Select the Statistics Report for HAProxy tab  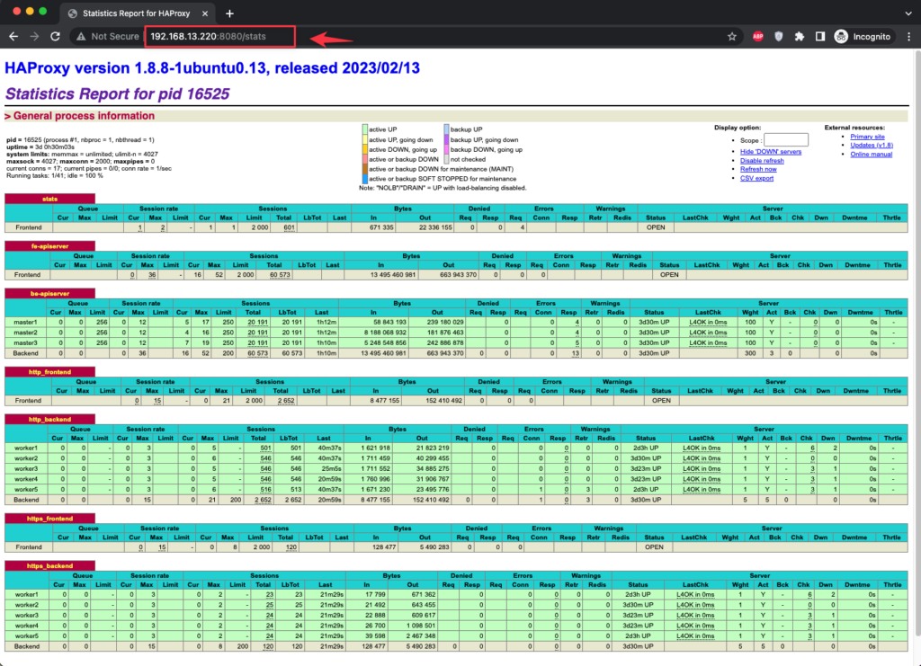click(x=138, y=13)
